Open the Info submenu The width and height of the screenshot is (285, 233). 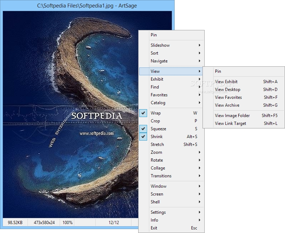(x=171, y=220)
